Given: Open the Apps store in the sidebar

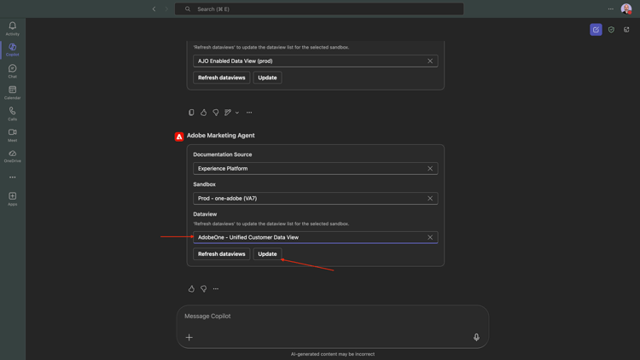Looking at the screenshot, I should (x=12, y=199).
